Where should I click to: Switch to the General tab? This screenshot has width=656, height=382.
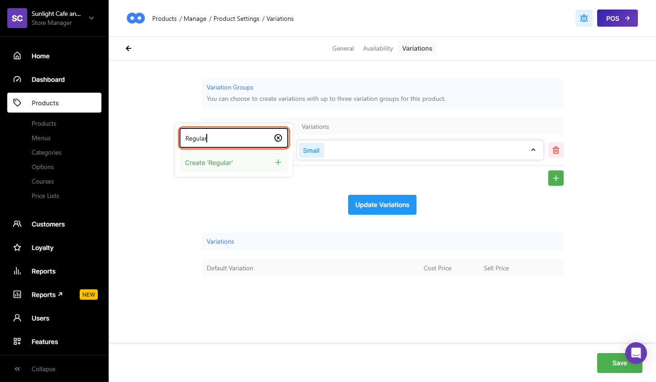click(x=343, y=48)
